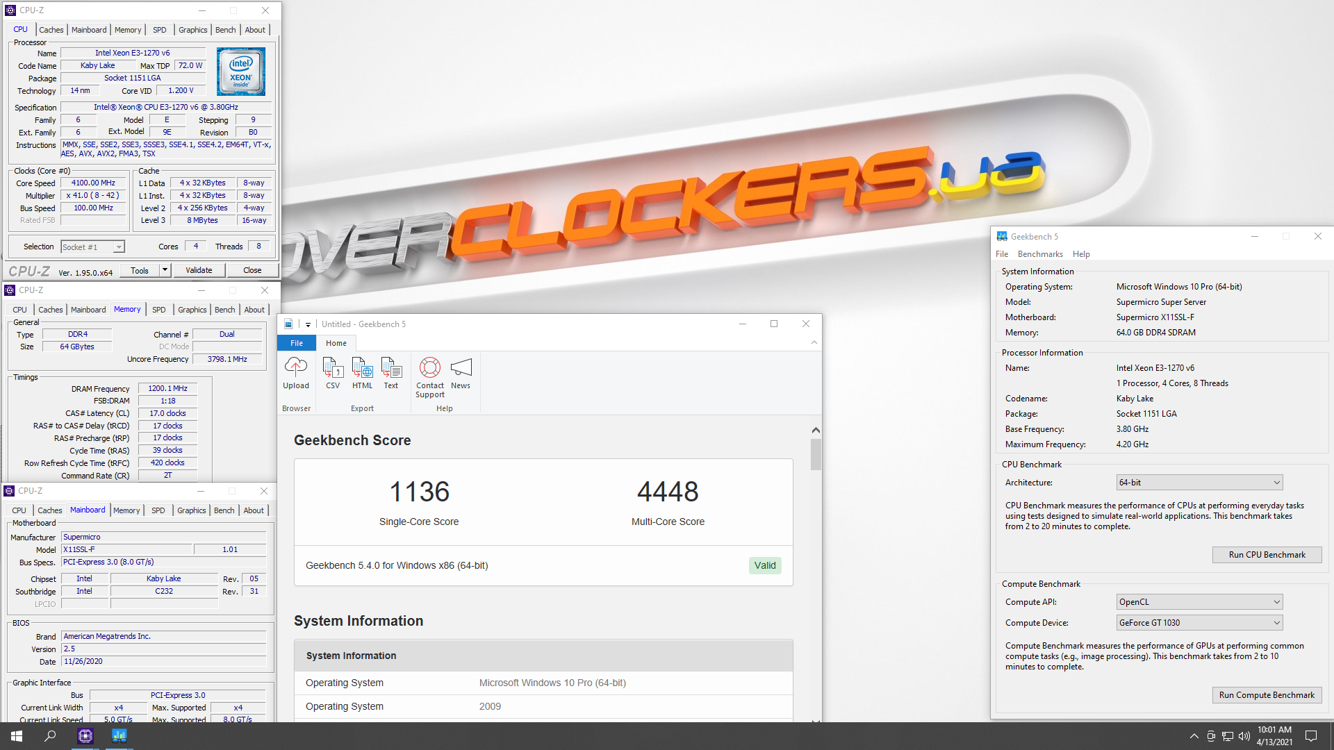Open quick access toolbar dropdown in Geekbench
This screenshot has height=750, width=1334.
tap(308, 324)
